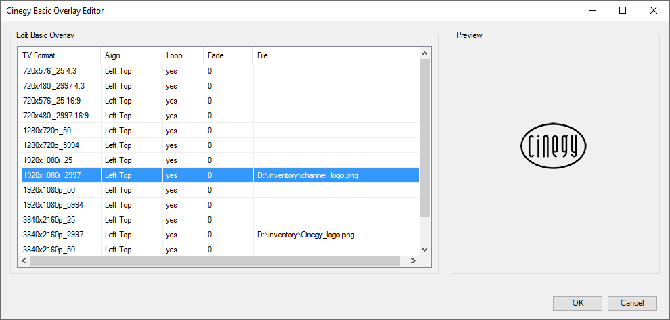
Task: Select the 1920x1080i_25 format row
Action: coord(220,160)
